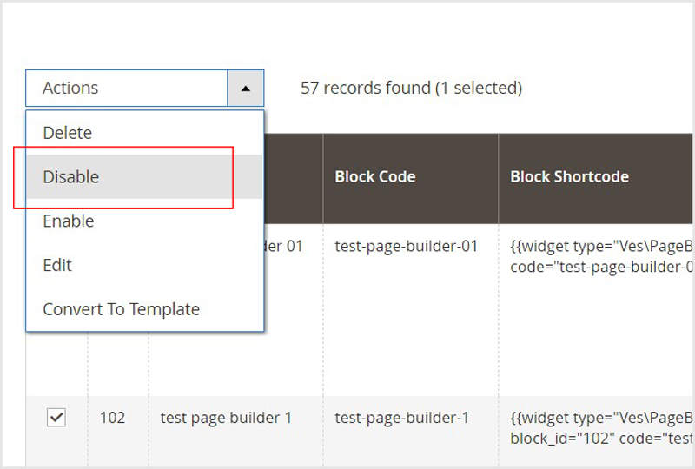The image size is (695, 469).
Task: Sort by the Block Code column header
Action: [375, 177]
